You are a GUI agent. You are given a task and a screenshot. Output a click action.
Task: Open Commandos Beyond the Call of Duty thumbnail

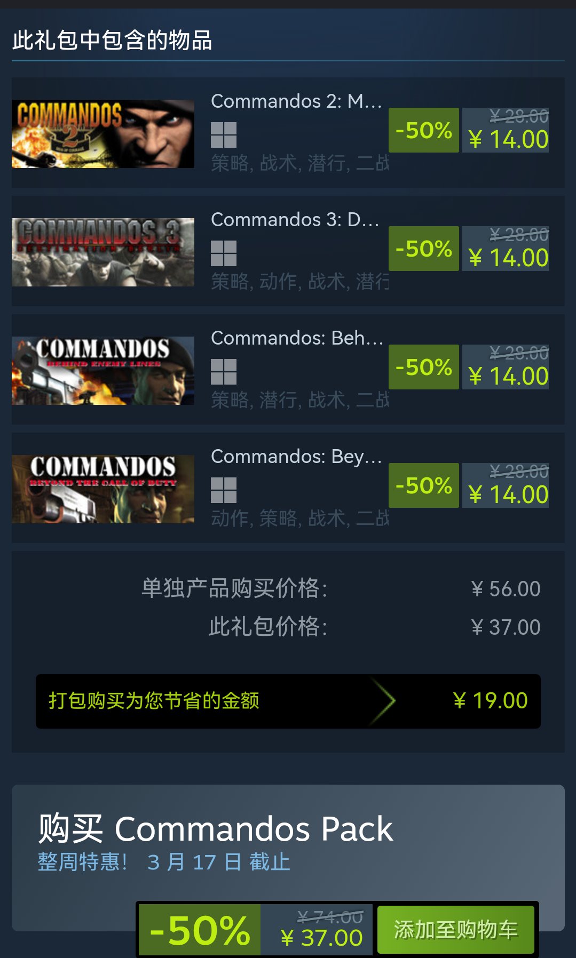coord(103,489)
